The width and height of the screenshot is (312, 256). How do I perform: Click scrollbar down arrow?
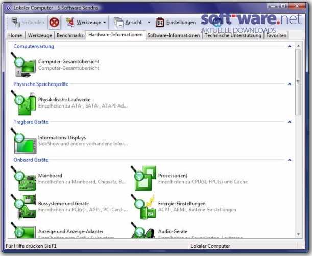tap(298, 234)
